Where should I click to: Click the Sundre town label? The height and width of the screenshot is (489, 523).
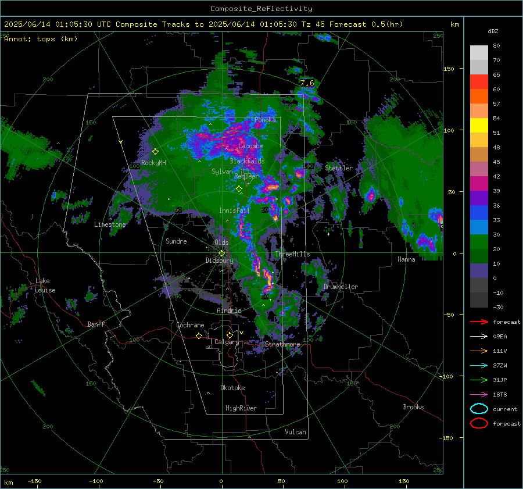click(176, 241)
